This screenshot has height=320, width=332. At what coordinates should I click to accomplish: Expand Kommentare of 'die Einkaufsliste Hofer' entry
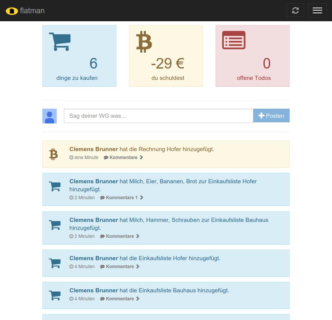tap(119, 267)
